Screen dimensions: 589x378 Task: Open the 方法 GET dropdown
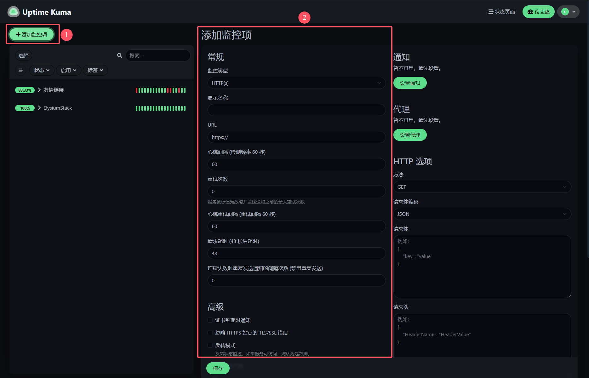[482, 187]
